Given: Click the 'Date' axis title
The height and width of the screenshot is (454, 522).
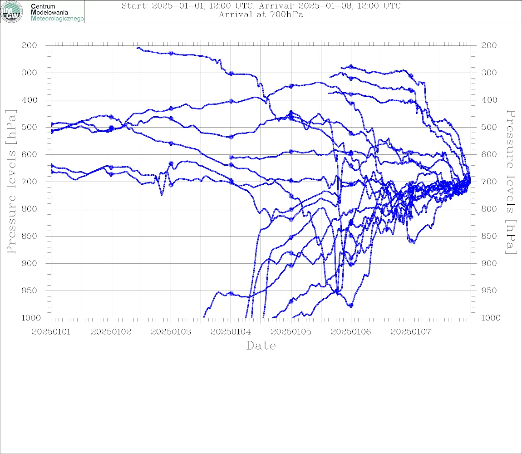Looking at the screenshot, I should [x=261, y=345].
